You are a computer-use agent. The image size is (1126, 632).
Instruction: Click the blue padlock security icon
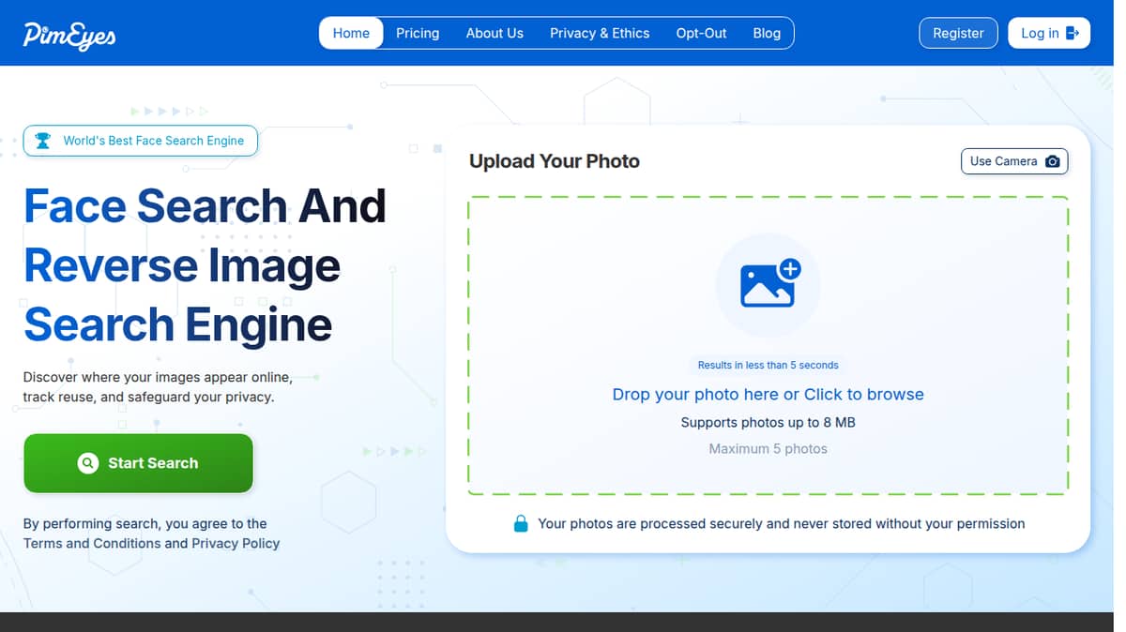[x=521, y=523]
